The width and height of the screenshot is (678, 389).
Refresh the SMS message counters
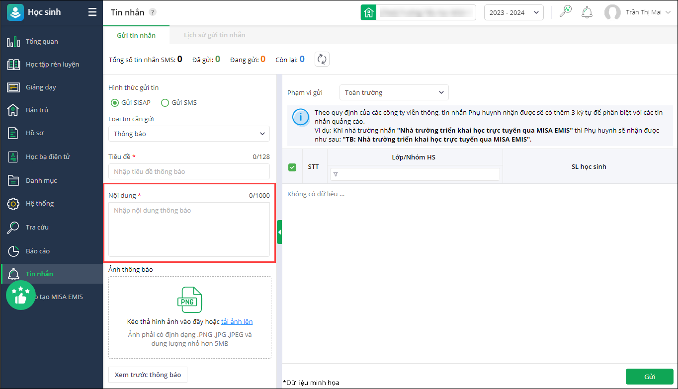pyautogui.click(x=322, y=60)
